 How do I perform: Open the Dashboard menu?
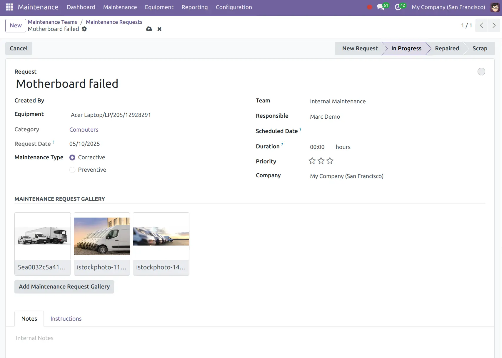(81, 7)
